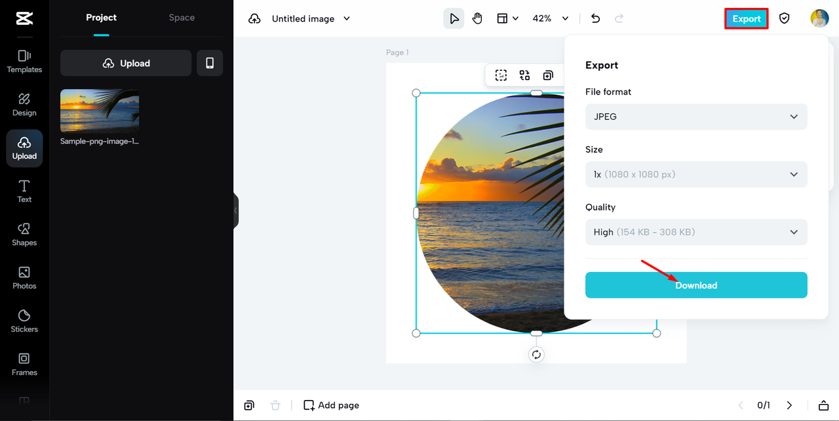Open the Templates sidebar panel
The width and height of the screenshot is (839, 421).
point(24,62)
